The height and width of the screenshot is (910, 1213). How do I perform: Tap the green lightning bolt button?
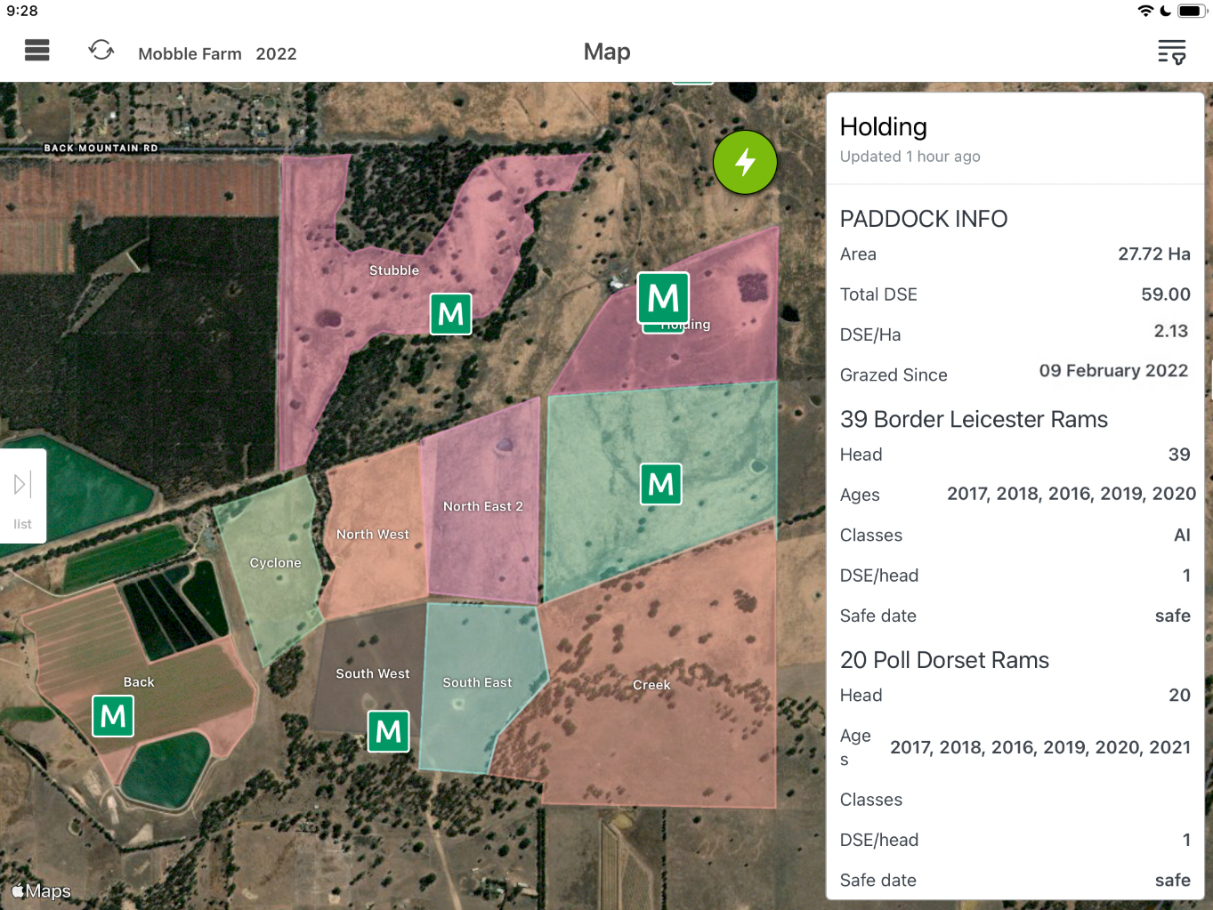tap(745, 162)
